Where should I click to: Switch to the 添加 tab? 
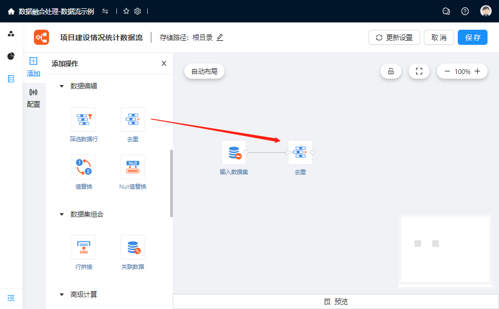tap(33, 67)
